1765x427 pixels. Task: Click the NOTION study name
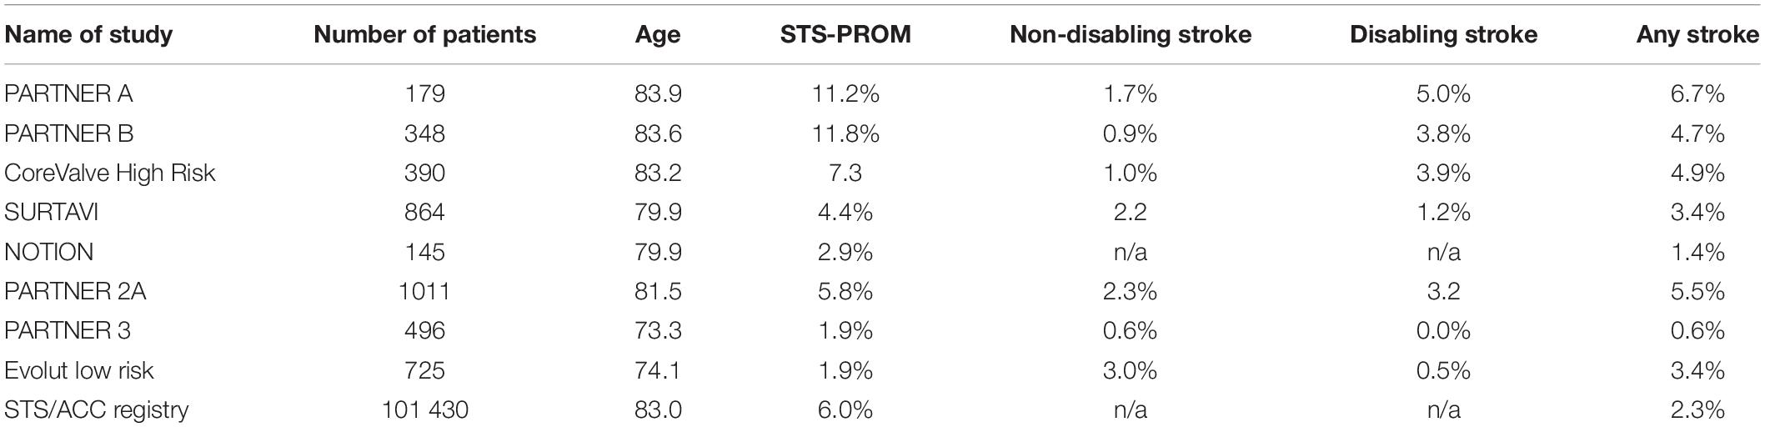pos(48,252)
